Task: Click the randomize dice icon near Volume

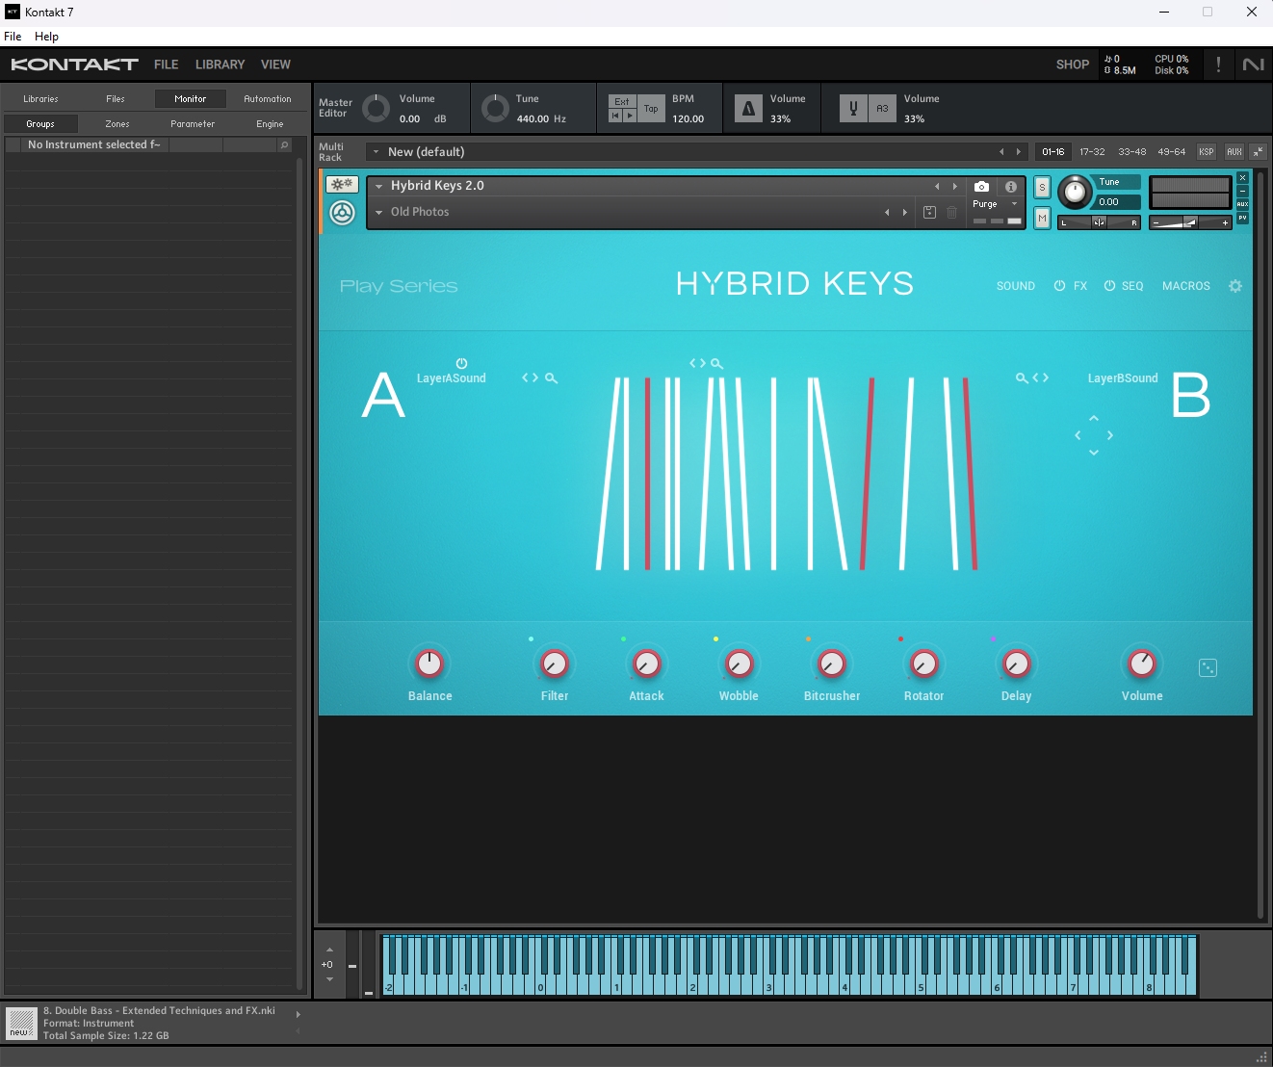Action: click(1208, 668)
